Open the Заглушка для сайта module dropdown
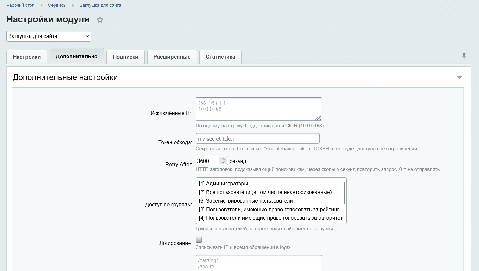479x271 pixels. (x=49, y=36)
